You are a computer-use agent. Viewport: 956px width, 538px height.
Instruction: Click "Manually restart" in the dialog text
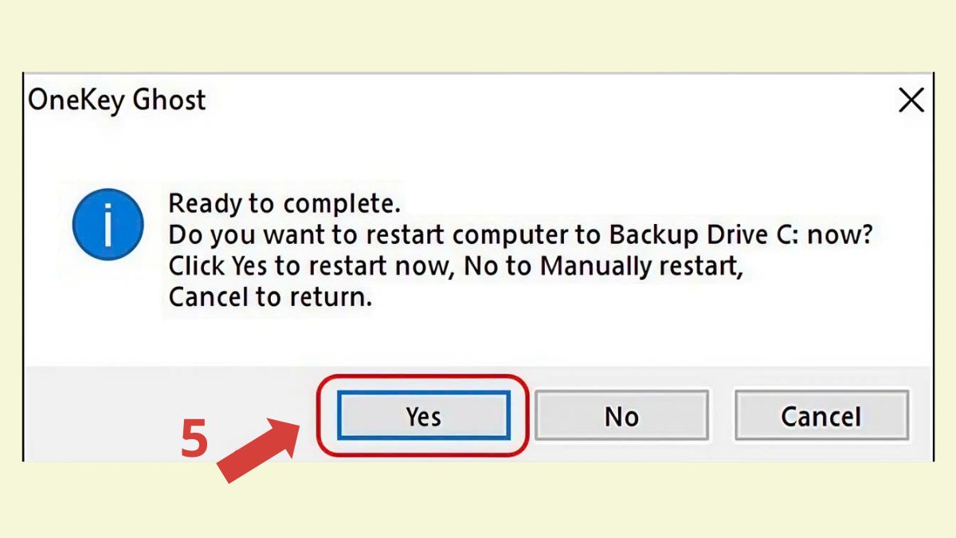[641, 267]
